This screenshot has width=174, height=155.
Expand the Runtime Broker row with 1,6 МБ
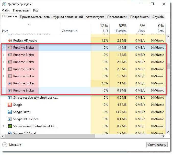coord(3,76)
